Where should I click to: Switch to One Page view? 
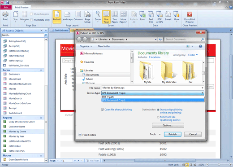106,17
